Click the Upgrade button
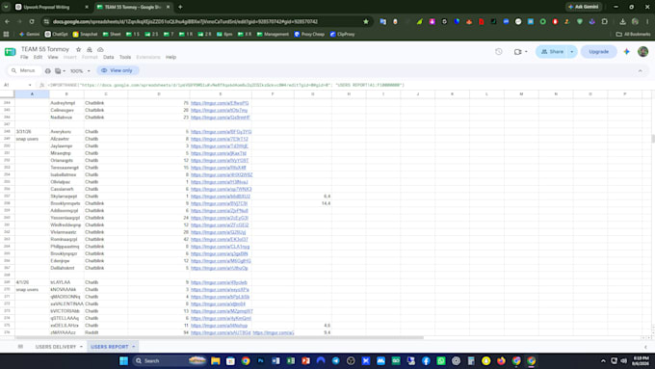Image resolution: width=655 pixels, height=369 pixels. (598, 52)
